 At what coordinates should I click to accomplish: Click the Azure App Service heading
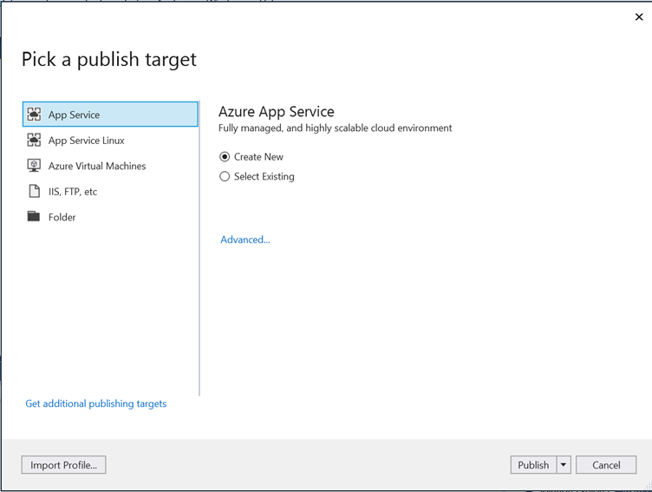[277, 112]
